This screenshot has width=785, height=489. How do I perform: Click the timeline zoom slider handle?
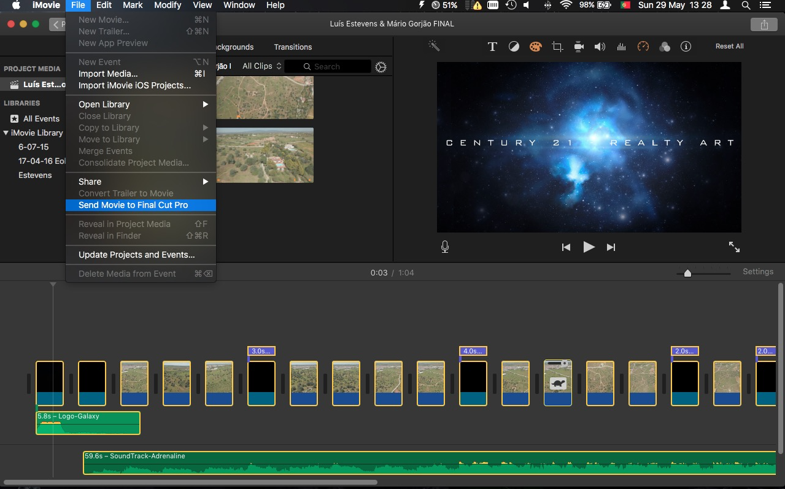tap(687, 274)
